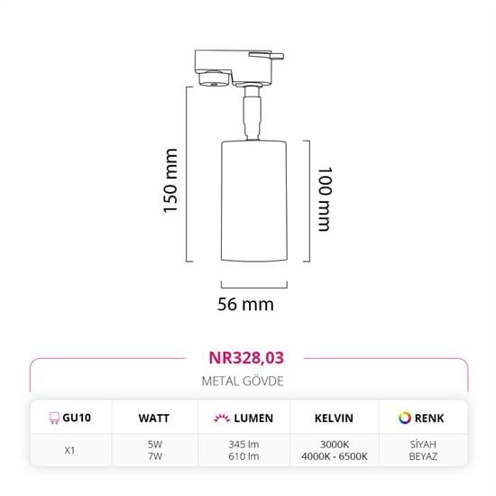Click the SİYAH color option text
This screenshot has width=496, height=496.
pos(423,445)
